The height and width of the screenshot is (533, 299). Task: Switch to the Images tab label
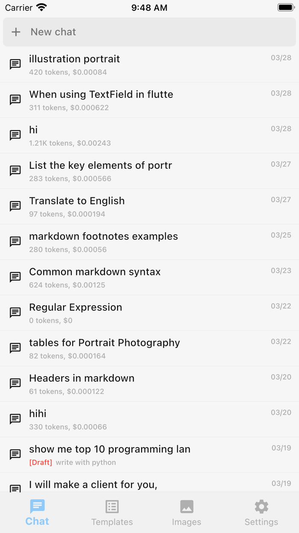click(187, 522)
